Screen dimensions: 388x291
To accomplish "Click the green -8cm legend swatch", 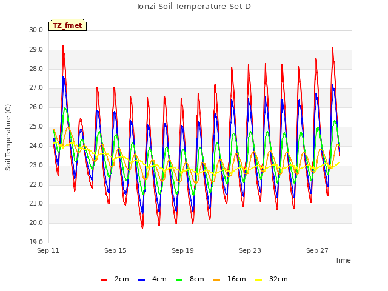I will pyautogui.click(x=179, y=280).
